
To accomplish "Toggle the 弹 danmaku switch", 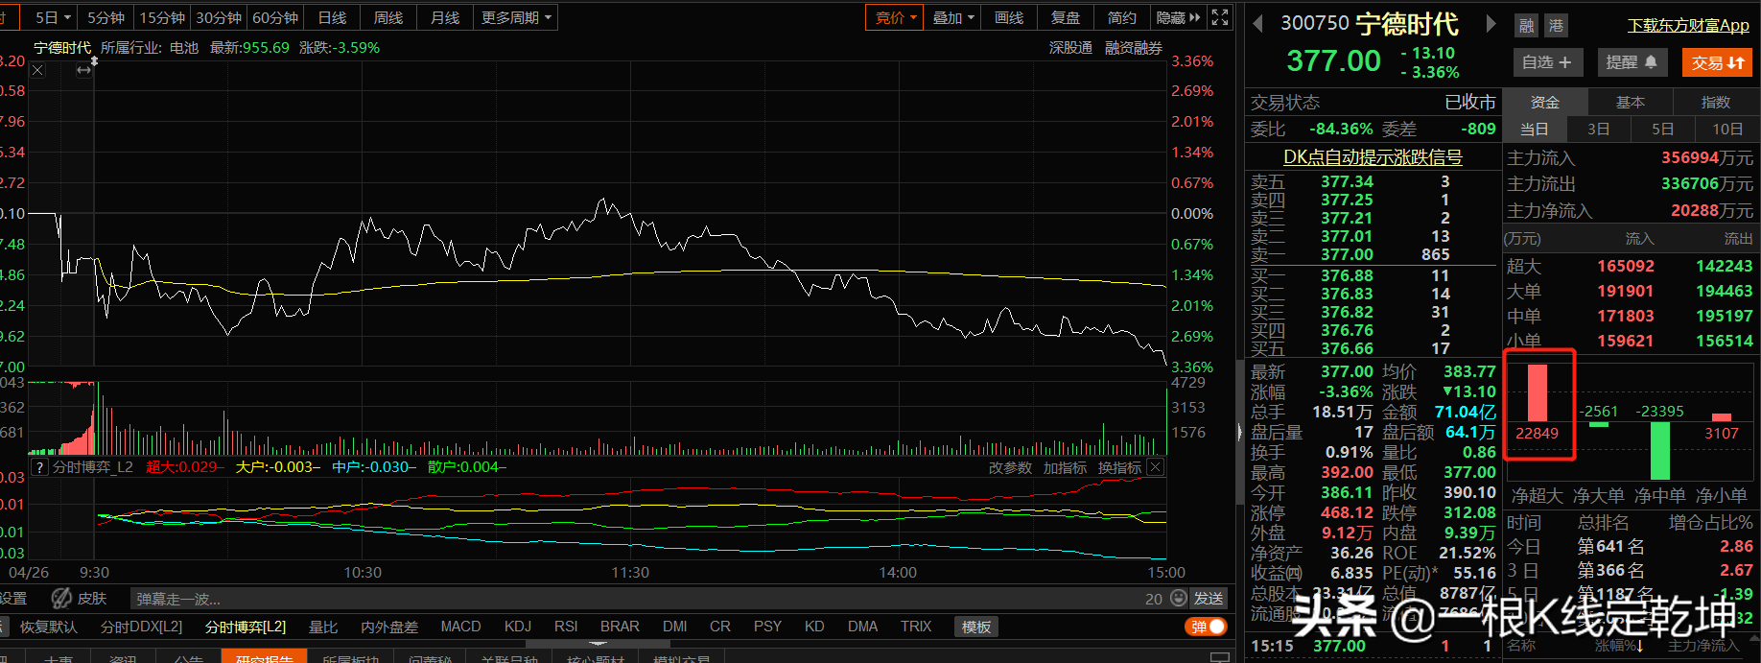I will tap(1207, 627).
